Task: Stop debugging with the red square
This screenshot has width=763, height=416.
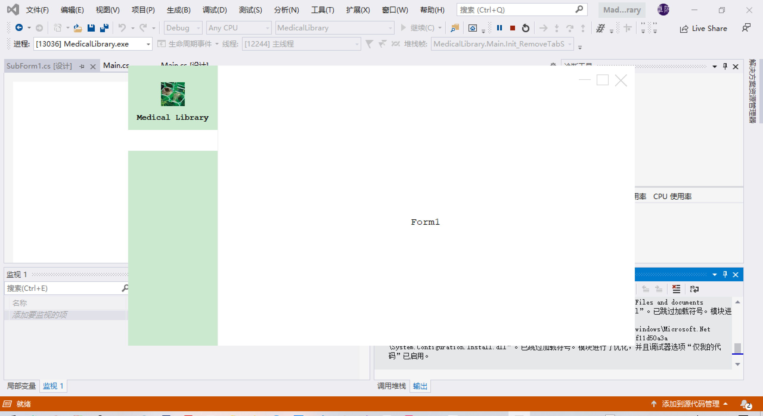Action: point(513,28)
